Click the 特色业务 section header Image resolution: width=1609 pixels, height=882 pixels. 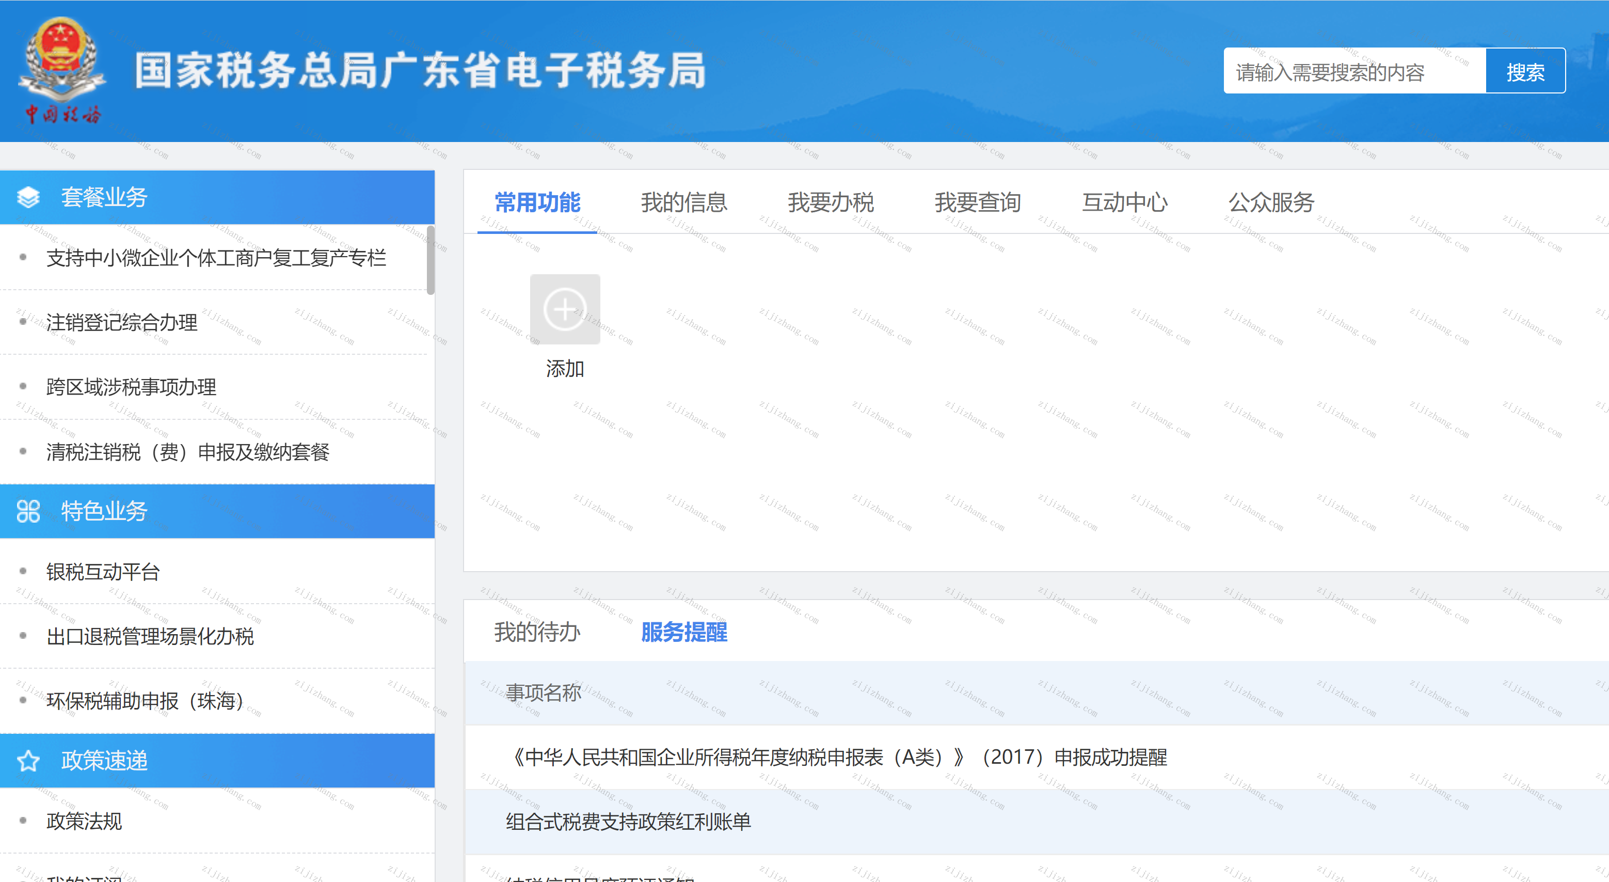coord(217,511)
